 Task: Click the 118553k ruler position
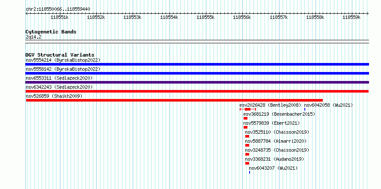(132, 17)
